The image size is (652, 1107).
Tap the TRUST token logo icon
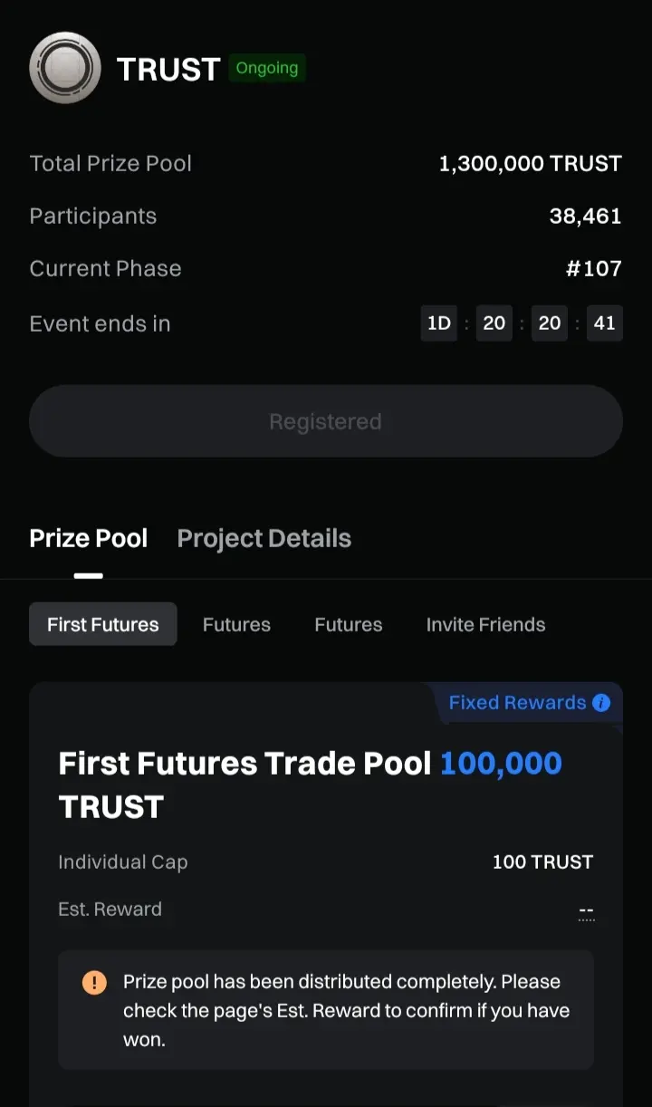point(64,68)
